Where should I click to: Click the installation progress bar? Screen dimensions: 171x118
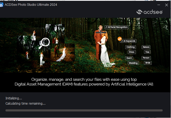(x=84, y=110)
